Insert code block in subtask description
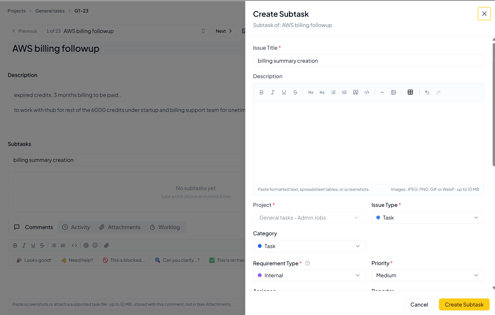The height and width of the screenshot is (315, 495). pyautogui.click(x=367, y=92)
